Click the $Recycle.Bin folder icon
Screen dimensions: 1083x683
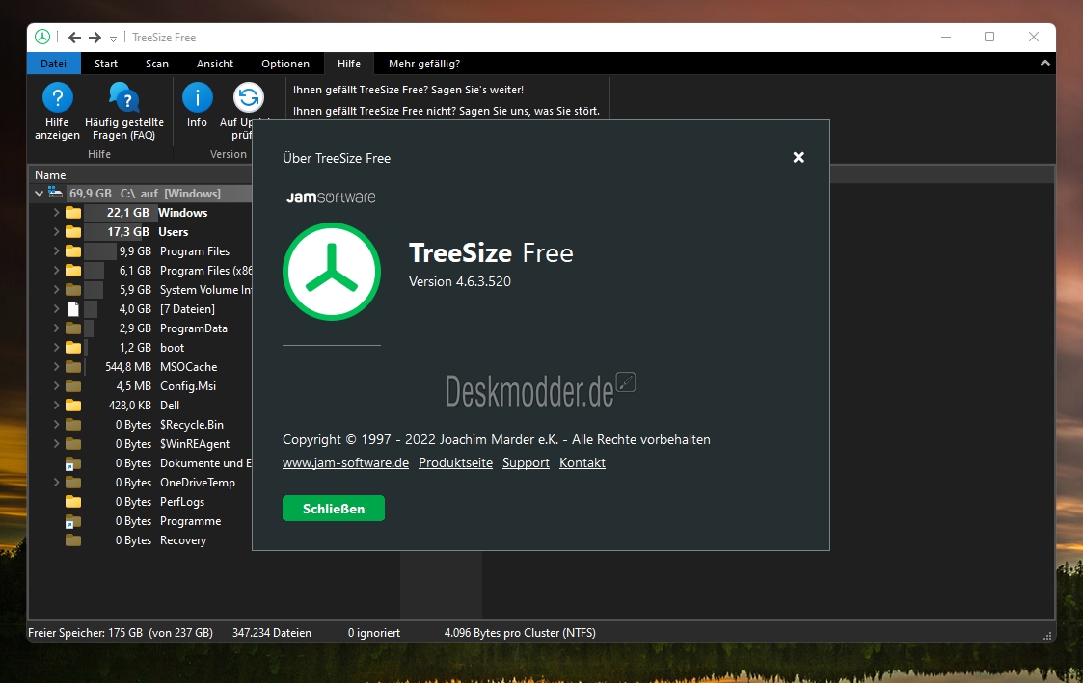73,425
